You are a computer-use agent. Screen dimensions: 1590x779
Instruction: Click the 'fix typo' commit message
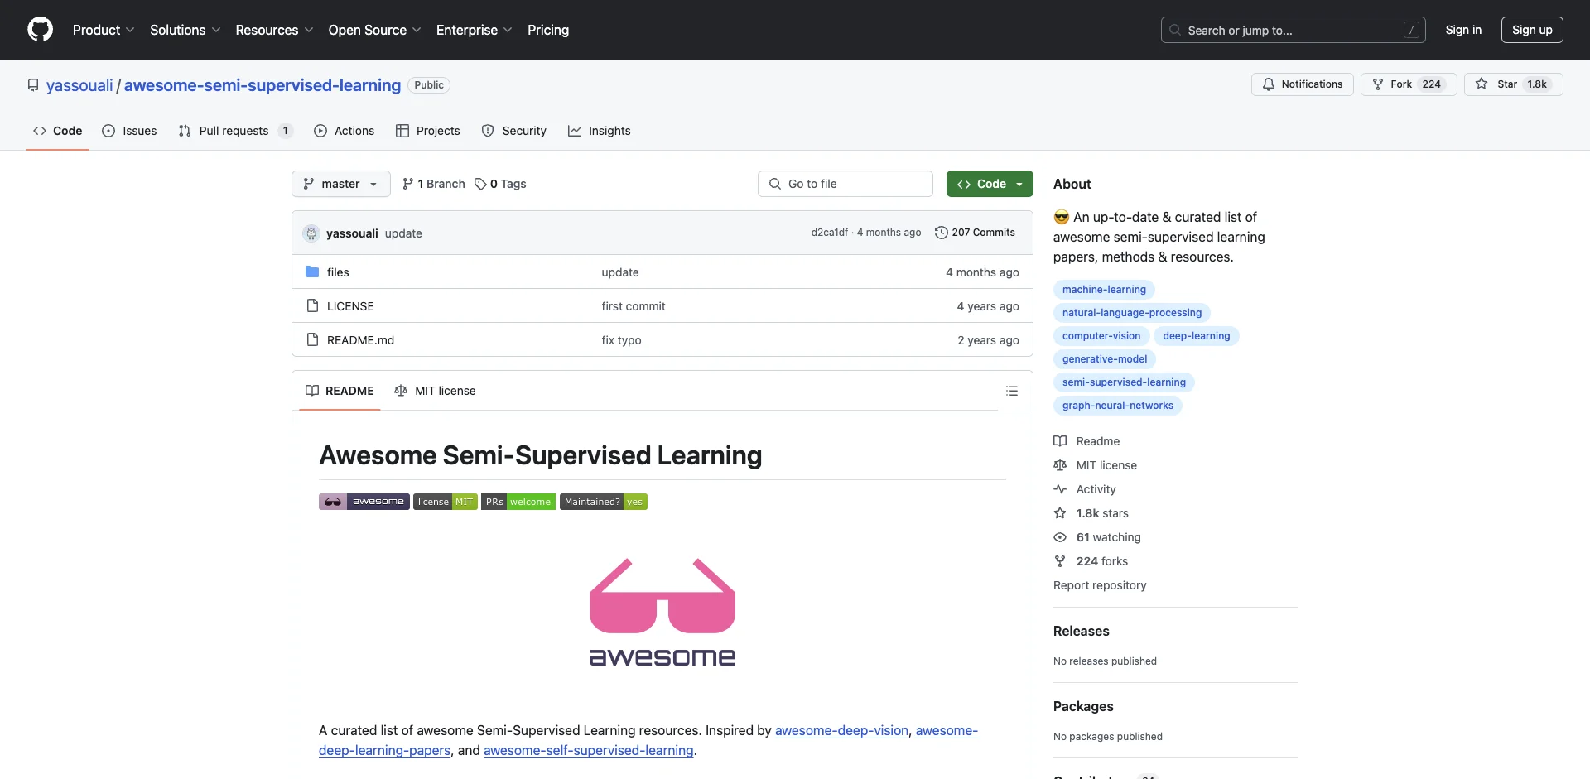tap(621, 340)
